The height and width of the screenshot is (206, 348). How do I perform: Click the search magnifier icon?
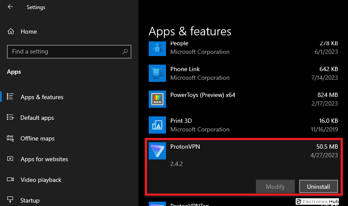click(x=125, y=52)
